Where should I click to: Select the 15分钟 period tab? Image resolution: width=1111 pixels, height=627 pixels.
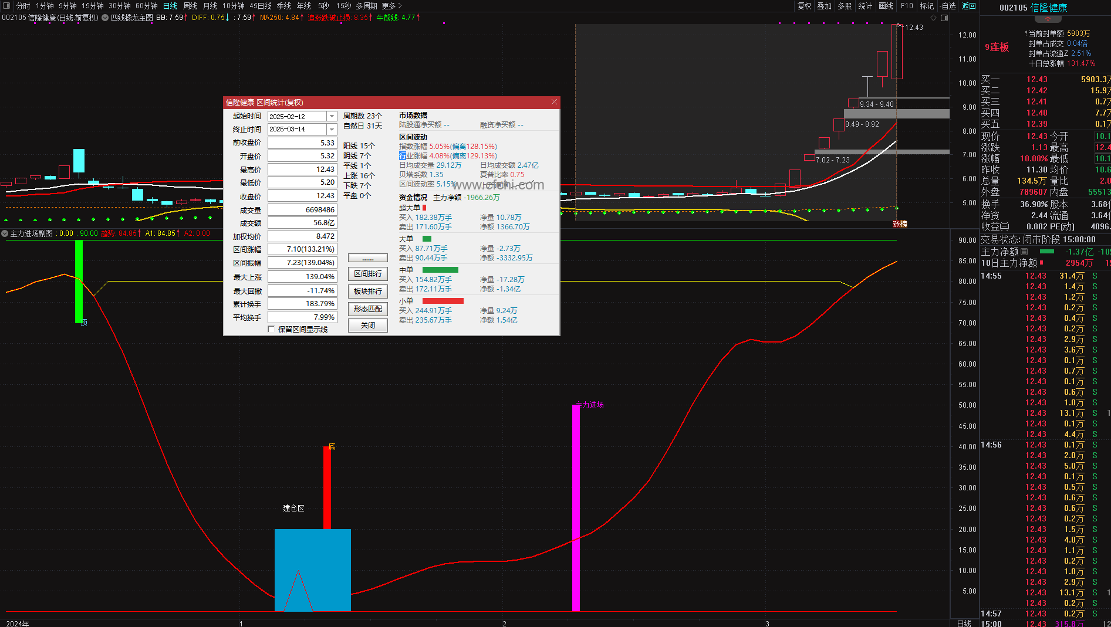(93, 6)
